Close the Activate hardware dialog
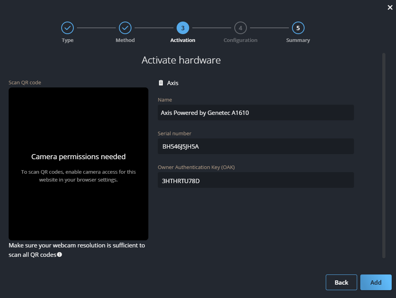Screen dimensions: 396x298 pos(390,7)
